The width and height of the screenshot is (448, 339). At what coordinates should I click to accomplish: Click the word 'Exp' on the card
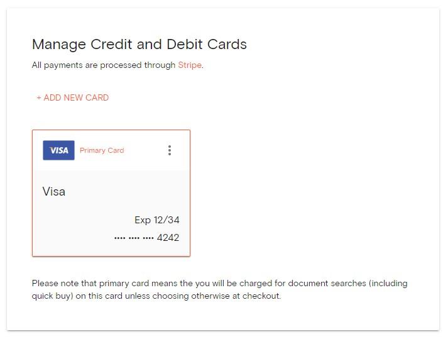(143, 220)
